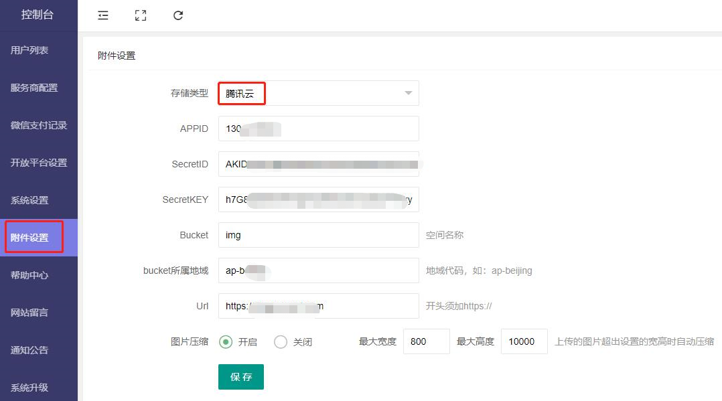The image size is (722, 401).
Task: Click the Bucket input field
Action: pos(318,235)
